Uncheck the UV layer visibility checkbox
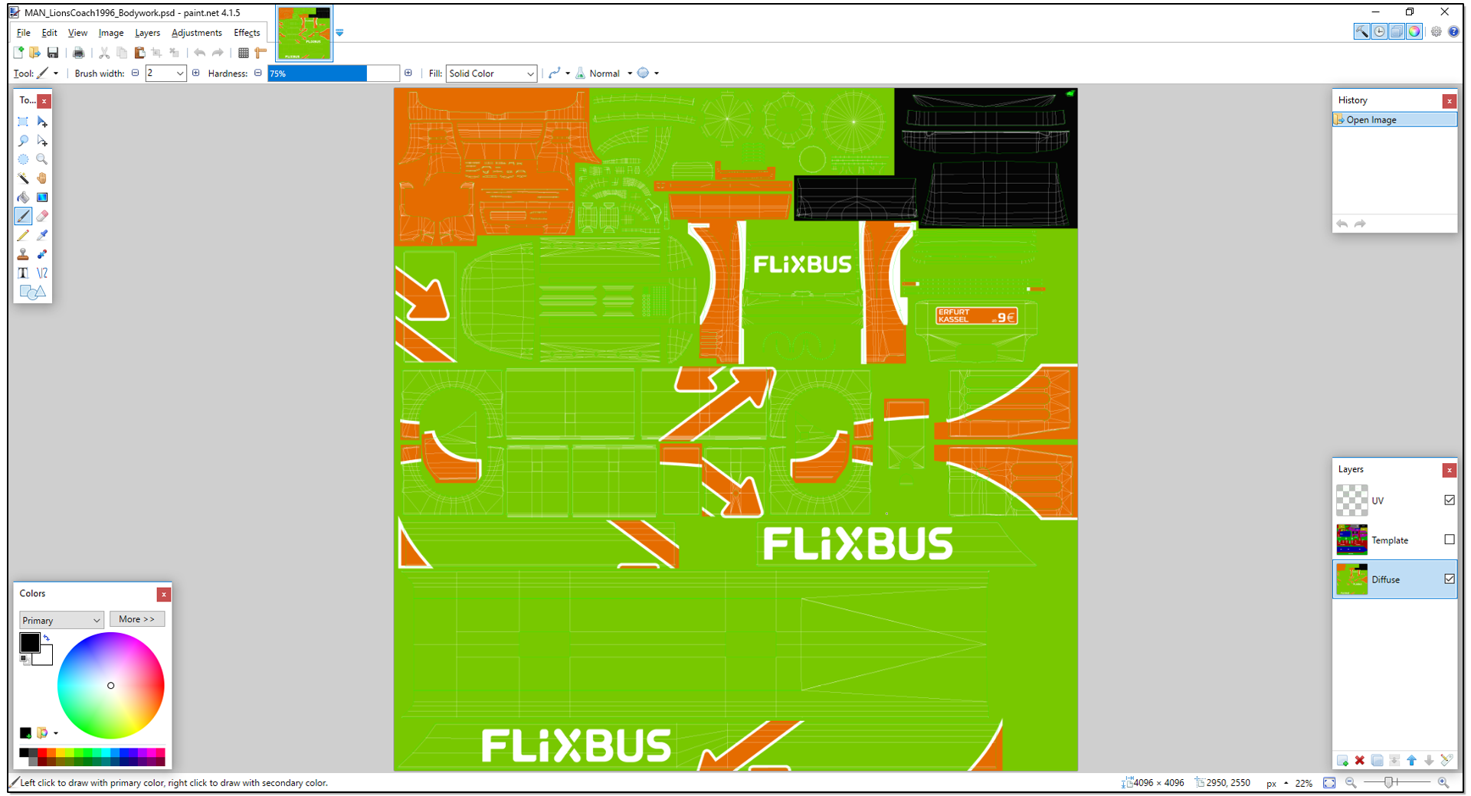 [1450, 500]
